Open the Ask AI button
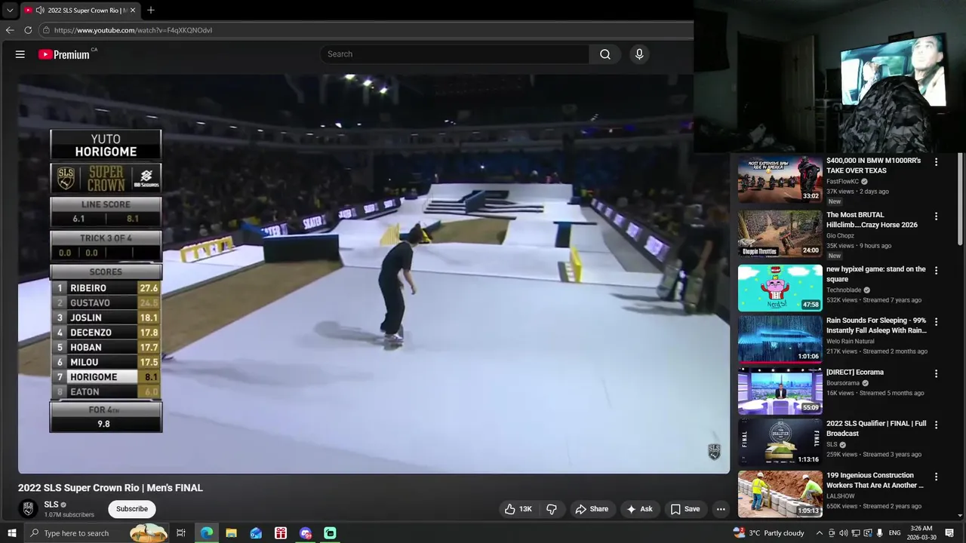Screen dimensions: 966x543 [639, 509]
